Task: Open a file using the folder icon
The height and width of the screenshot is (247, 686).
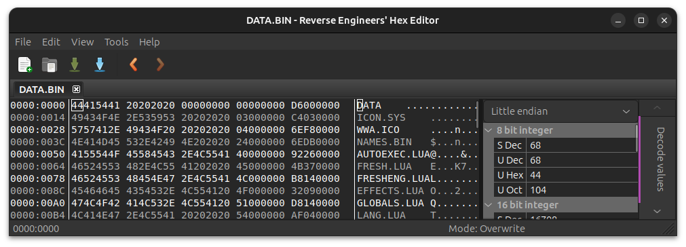Action: 50,64
